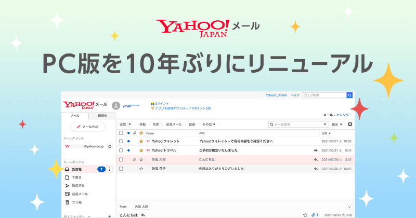Click the 送信済み paper-plane icon

(67, 186)
